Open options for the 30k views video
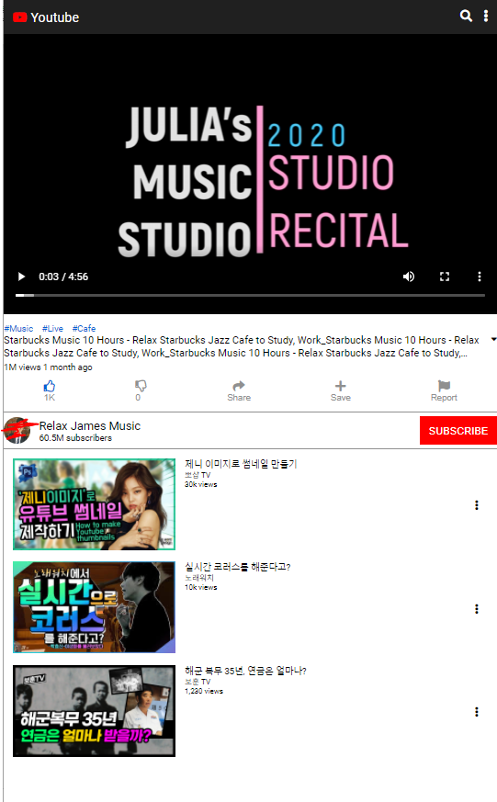This screenshot has height=802, width=497. tap(477, 505)
